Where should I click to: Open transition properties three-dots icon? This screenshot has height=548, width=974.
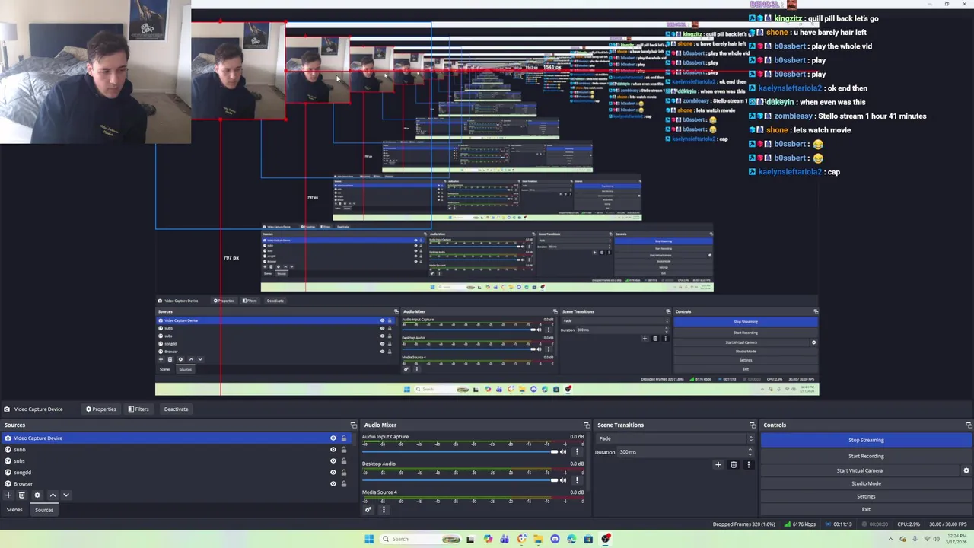click(748, 464)
